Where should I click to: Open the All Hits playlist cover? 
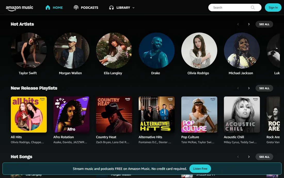point(29,115)
